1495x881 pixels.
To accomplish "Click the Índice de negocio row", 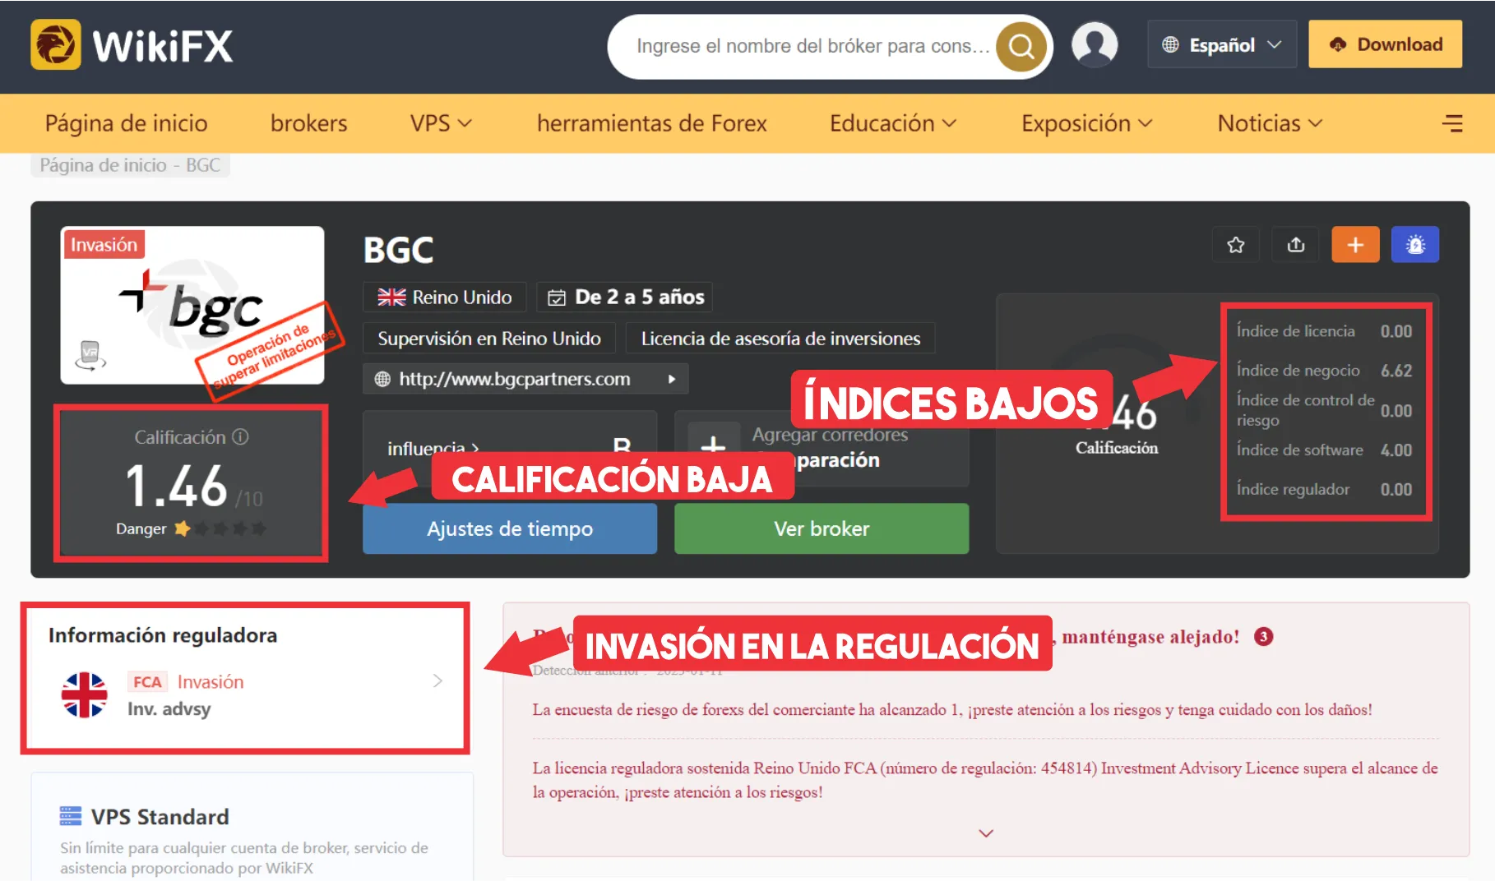I will (1324, 371).
